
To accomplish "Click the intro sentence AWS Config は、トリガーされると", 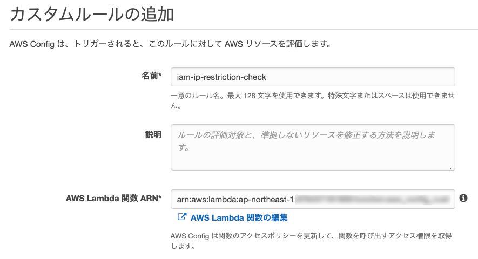I will 170,44.
